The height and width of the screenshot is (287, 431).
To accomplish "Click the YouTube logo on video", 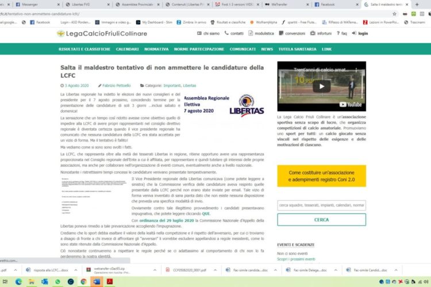I will click(x=351, y=105).
